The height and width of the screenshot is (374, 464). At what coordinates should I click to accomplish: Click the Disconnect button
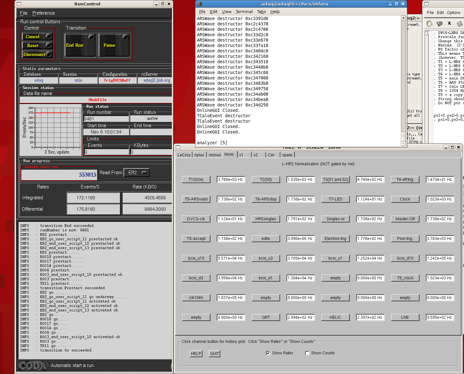tap(37, 54)
